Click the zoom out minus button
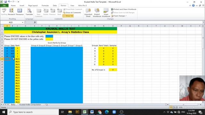Image resolution: width=205 pixels, height=115 pixels. pyautogui.click(x=186, y=107)
